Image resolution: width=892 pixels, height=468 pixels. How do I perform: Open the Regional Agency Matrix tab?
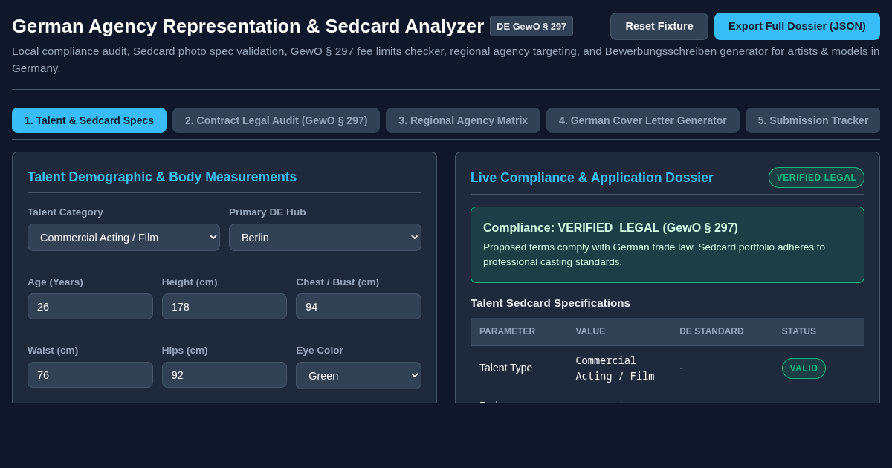[x=463, y=120]
